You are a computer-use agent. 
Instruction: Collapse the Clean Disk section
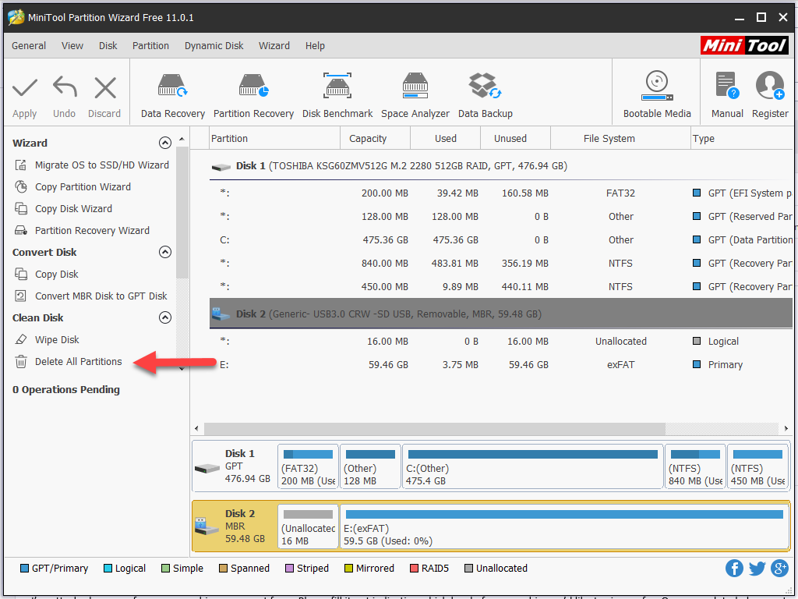[x=164, y=317]
